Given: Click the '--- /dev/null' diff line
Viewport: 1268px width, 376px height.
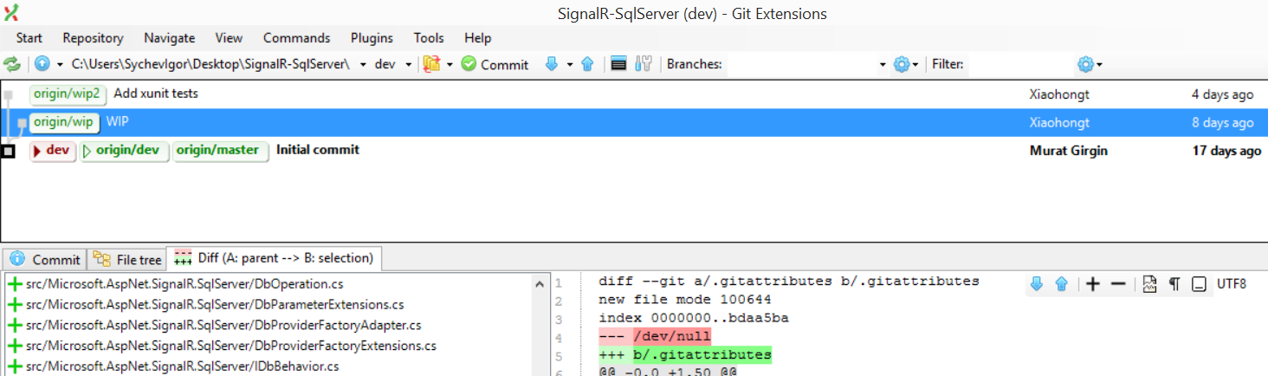Looking at the screenshot, I should (x=655, y=336).
